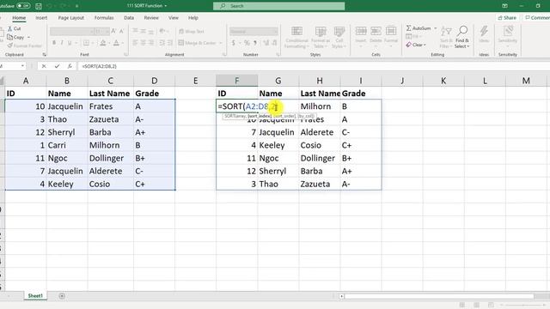This screenshot has height=309, width=550.
Task: Open the Sort & Filter menu
Action: coord(446,37)
